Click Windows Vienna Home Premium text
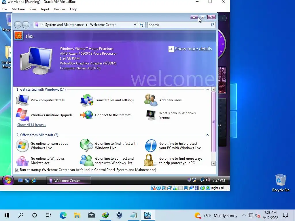 tap(86, 48)
